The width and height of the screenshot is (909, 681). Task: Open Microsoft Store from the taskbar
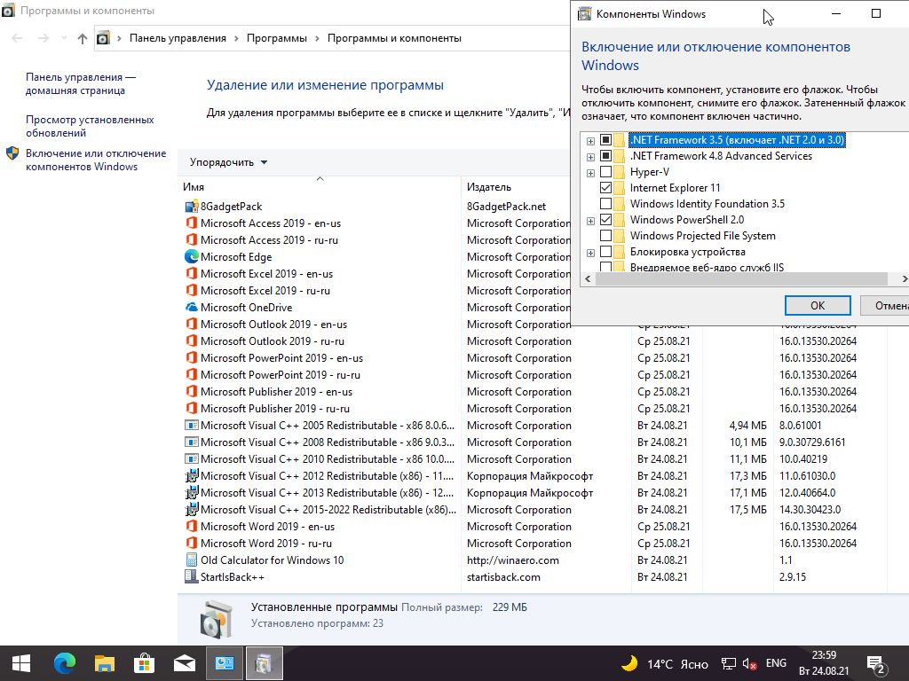(145, 663)
